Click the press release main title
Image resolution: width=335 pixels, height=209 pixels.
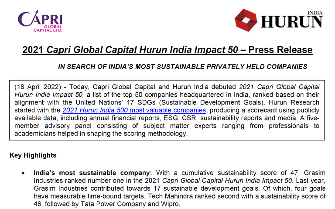click(167, 50)
